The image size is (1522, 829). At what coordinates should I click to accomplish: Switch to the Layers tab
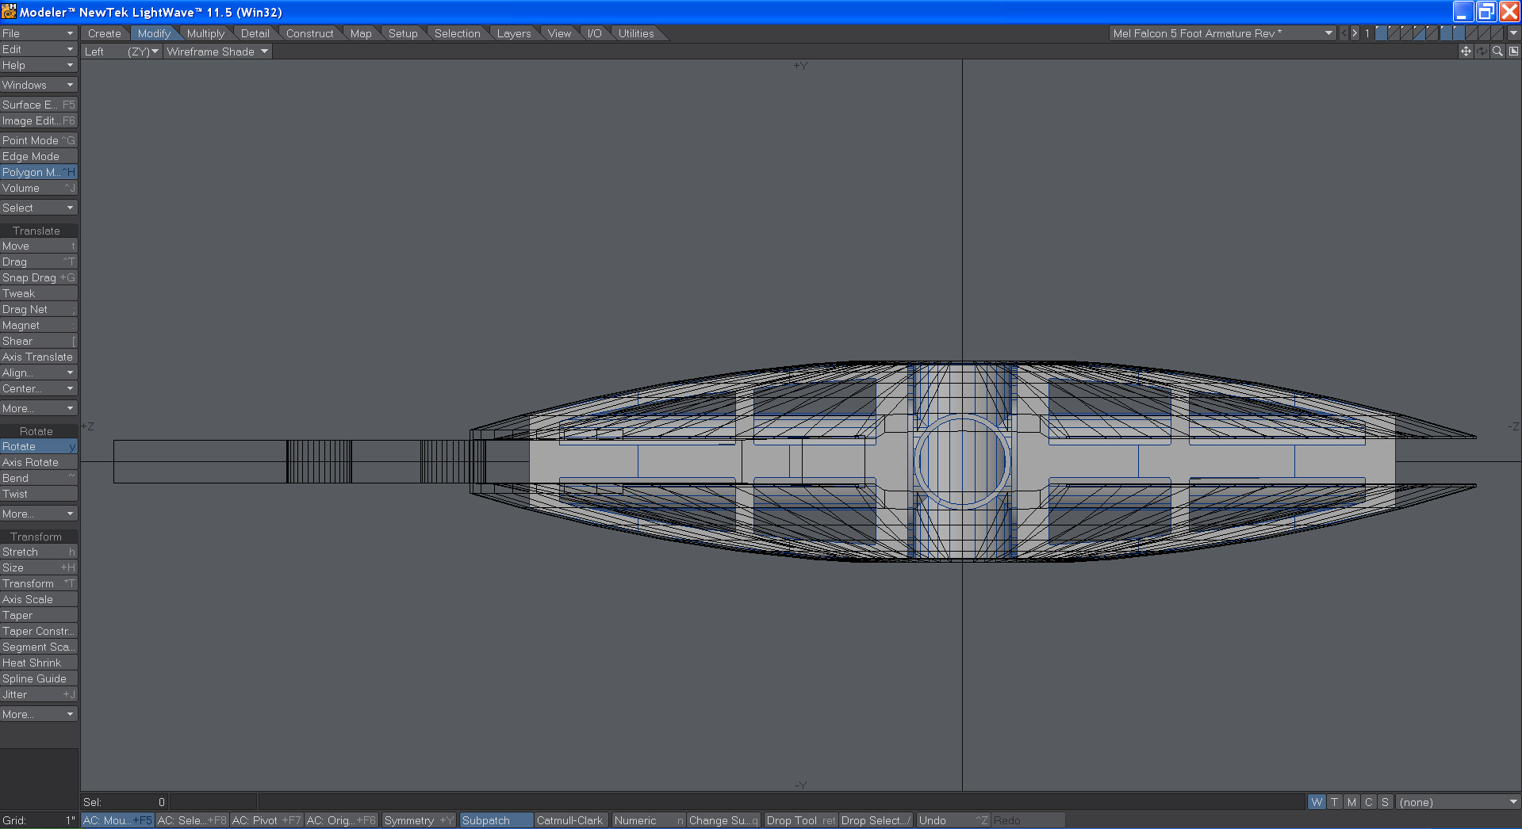point(514,33)
